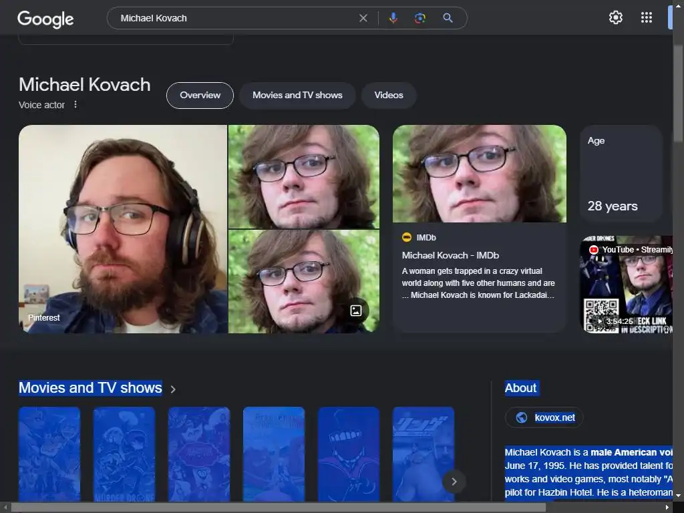Open the fifth poster with top hat
Screen dimensions: 684x513
[x=349, y=454]
